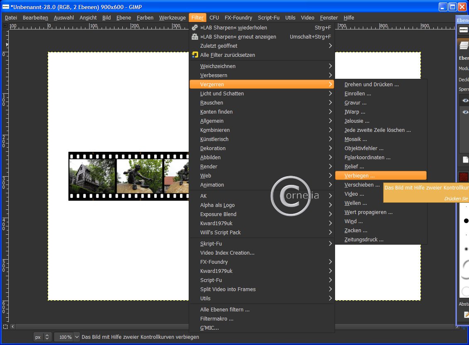Select Polarkoordinaten from the distort list
Screen dimensions: 469x345
click(x=367, y=157)
